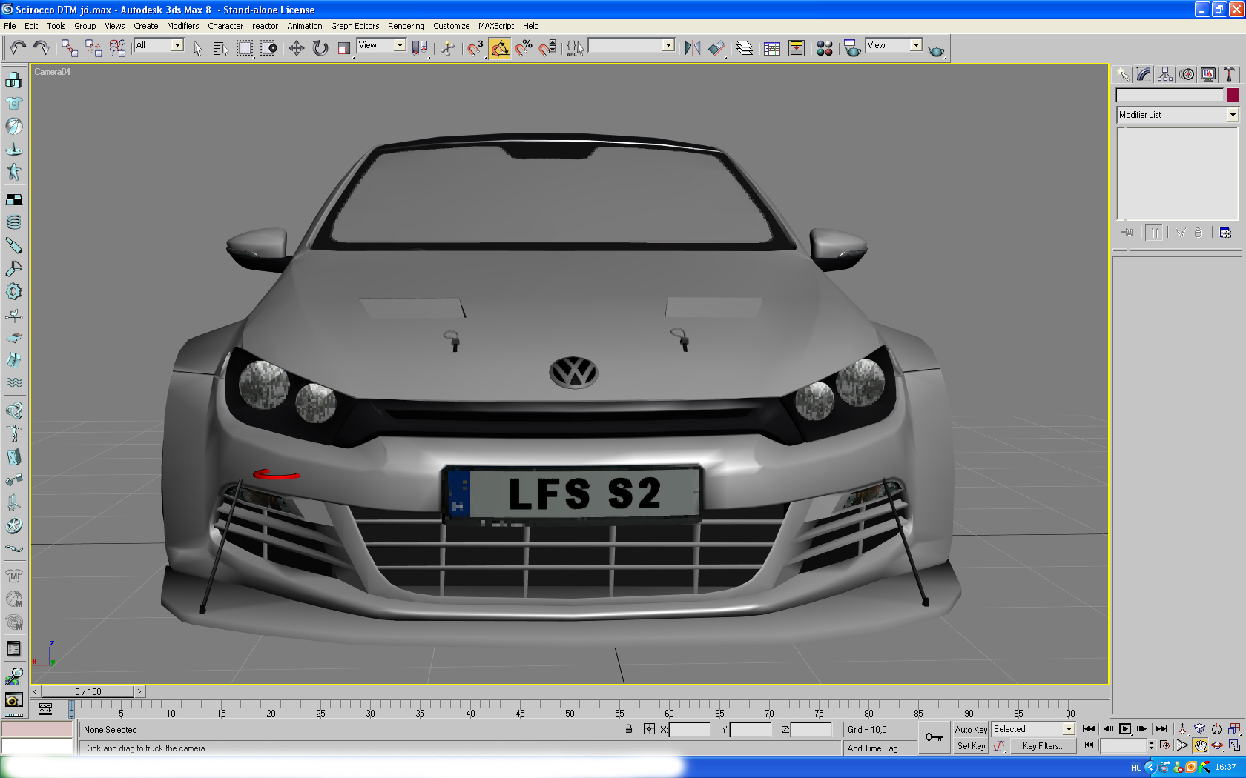The width and height of the screenshot is (1246, 778).
Task: Toggle the Window/Crossing selection mode
Action: pos(268,48)
